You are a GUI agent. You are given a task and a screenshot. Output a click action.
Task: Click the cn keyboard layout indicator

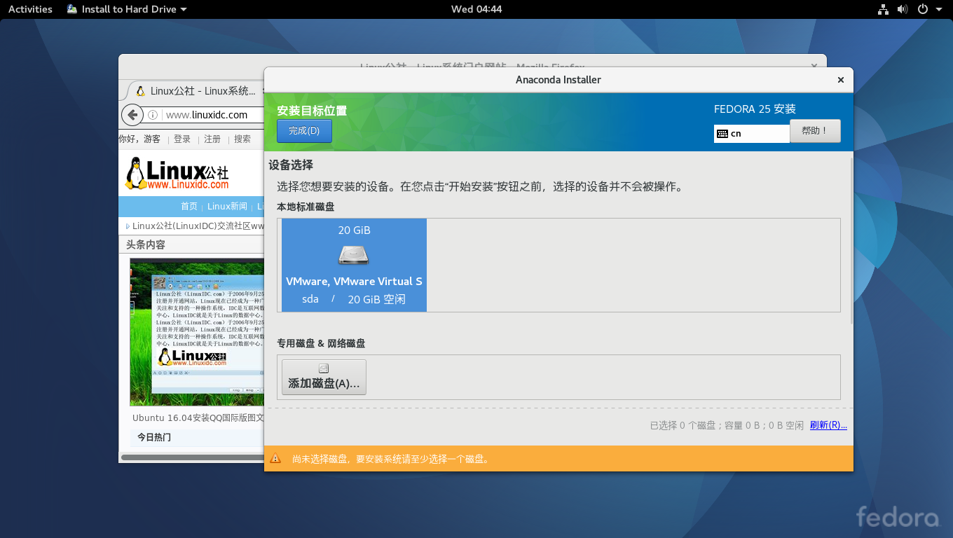752,134
